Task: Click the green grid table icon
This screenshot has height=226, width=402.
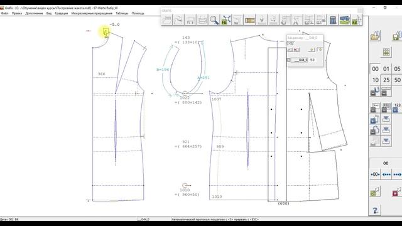Action: (x=386, y=52)
